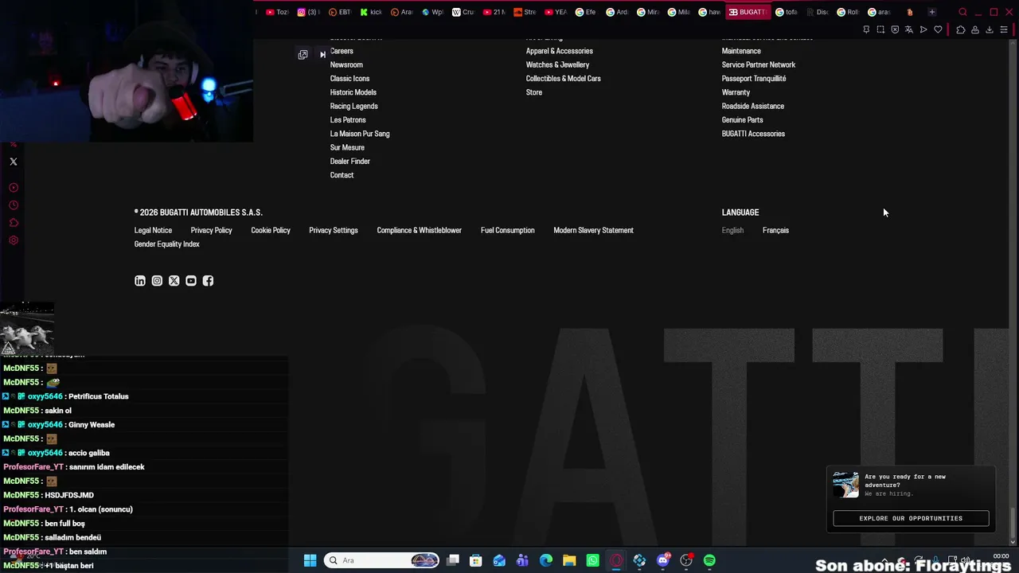The height and width of the screenshot is (573, 1019).
Task: Open the Privacy Policy link
Action: point(211,231)
